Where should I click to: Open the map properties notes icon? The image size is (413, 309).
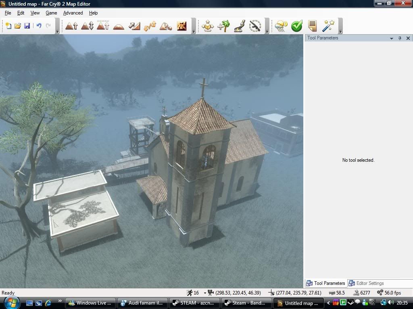pos(313,26)
